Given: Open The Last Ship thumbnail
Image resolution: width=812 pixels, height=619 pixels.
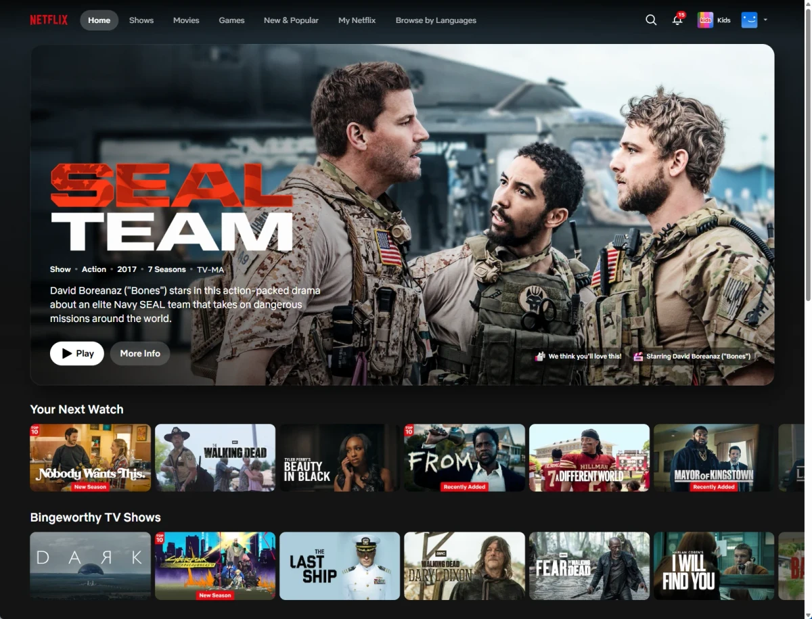Looking at the screenshot, I should [x=340, y=566].
